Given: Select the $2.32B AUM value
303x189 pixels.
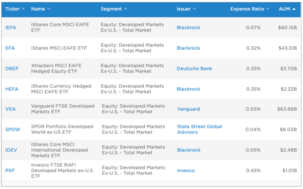Looking at the screenshot, I should point(289,89).
